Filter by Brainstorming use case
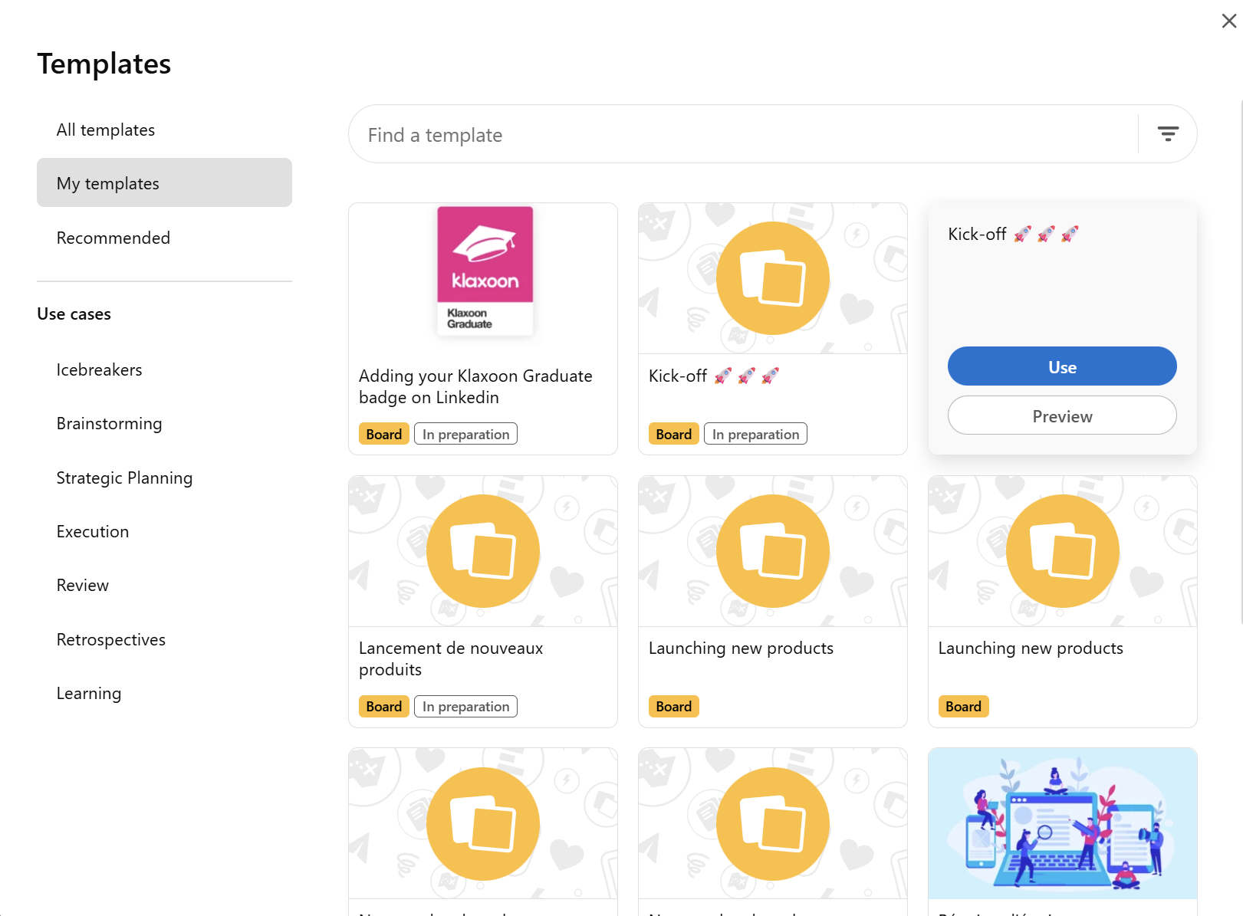Viewport: 1243px width, 916px height. 110,424
